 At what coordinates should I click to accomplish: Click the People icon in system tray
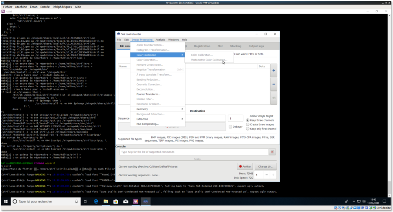click(x=346, y=201)
